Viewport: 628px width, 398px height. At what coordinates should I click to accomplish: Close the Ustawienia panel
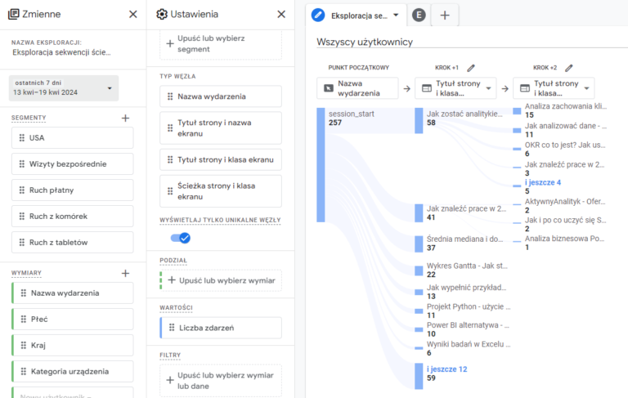tap(281, 14)
